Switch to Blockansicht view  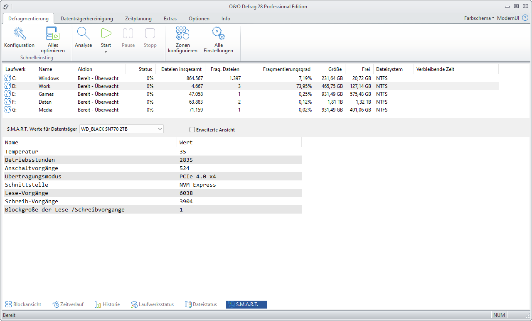click(23, 304)
